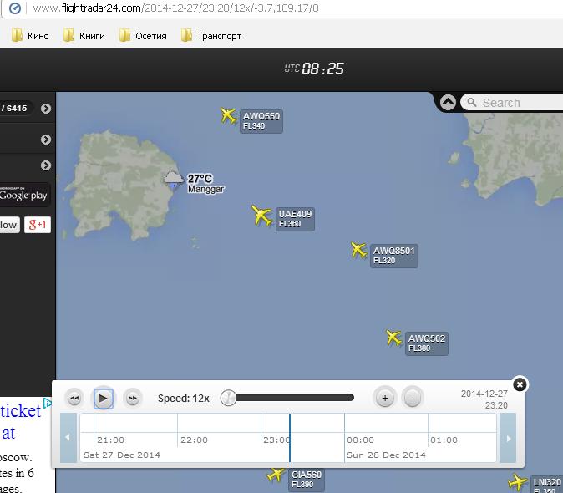
Task: Click the 01:00 mark on timeline
Action: [444, 440]
